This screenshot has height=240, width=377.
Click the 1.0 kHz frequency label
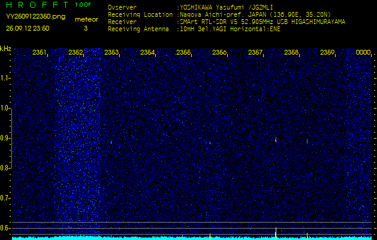tap(5, 108)
